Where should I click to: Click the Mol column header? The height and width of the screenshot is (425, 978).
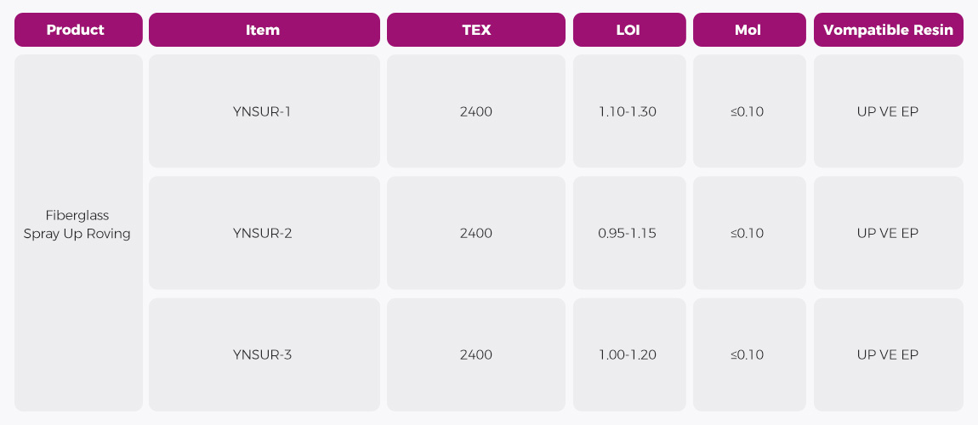(748, 30)
